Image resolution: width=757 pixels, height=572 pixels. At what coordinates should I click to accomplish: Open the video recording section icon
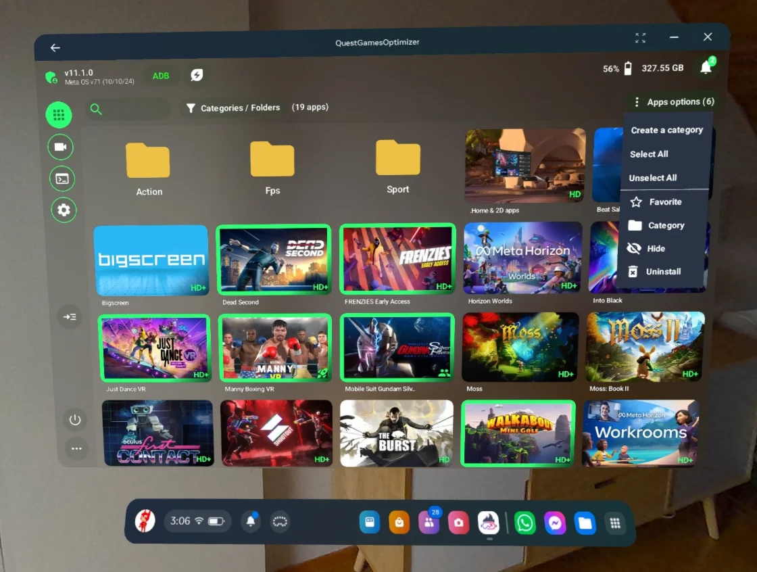[x=61, y=147]
